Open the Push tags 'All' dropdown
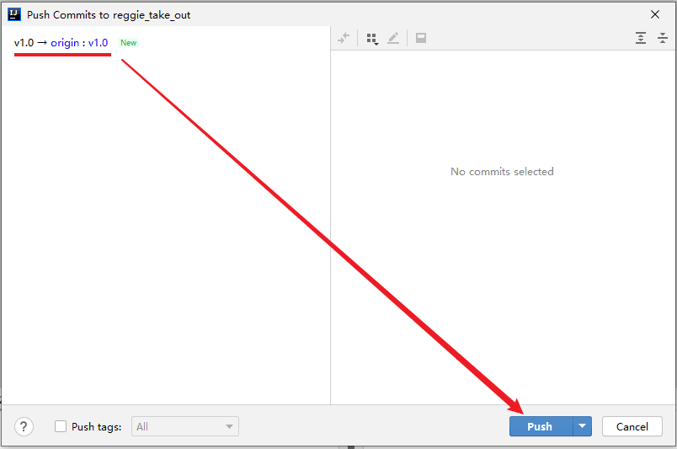This screenshot has height=449, width=677. (186, 426)
